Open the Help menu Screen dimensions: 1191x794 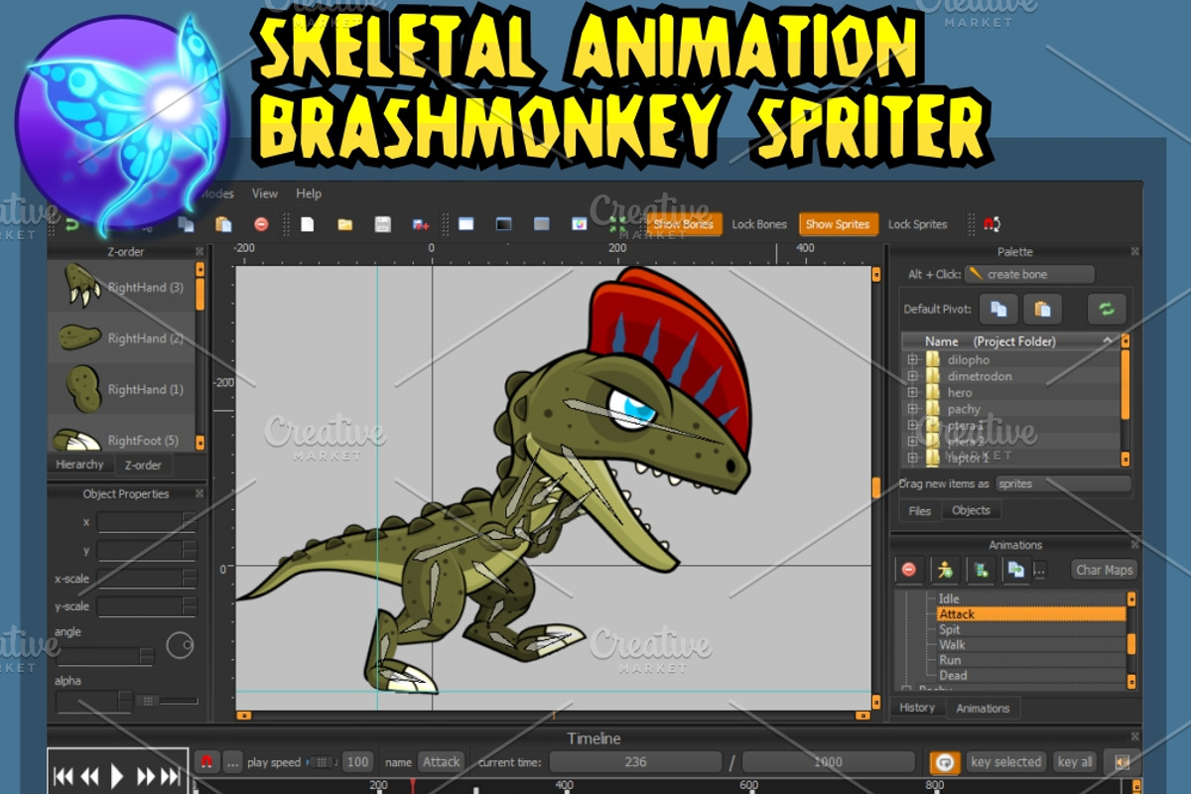point(309,194)
